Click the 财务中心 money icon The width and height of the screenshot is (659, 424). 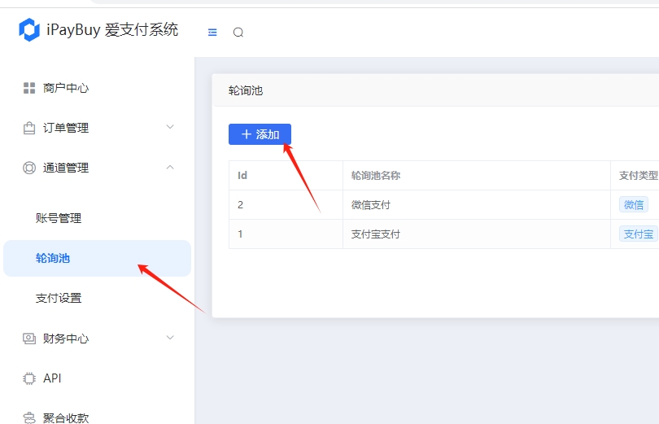point(29,339)
